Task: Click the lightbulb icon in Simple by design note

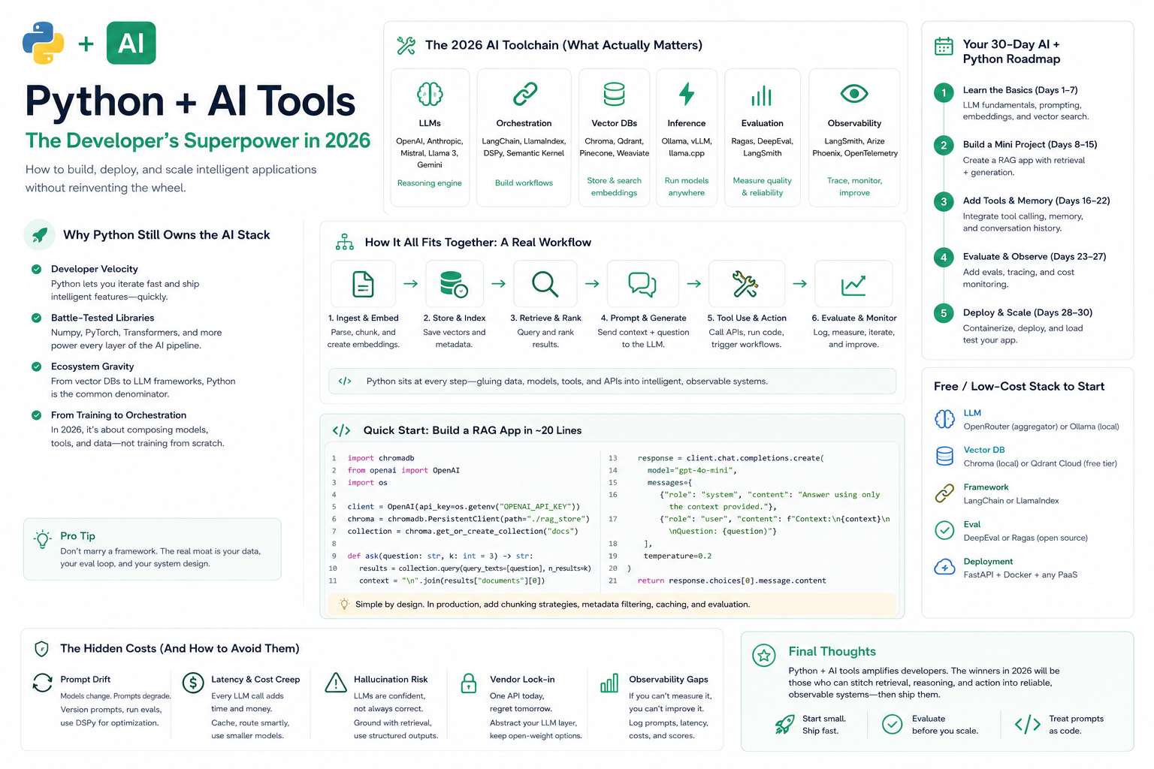Action: [x=344, y=604]
